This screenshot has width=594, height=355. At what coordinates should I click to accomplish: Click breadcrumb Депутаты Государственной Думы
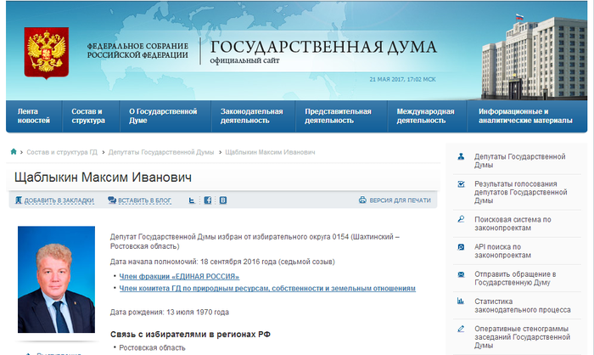coord(161,152)
